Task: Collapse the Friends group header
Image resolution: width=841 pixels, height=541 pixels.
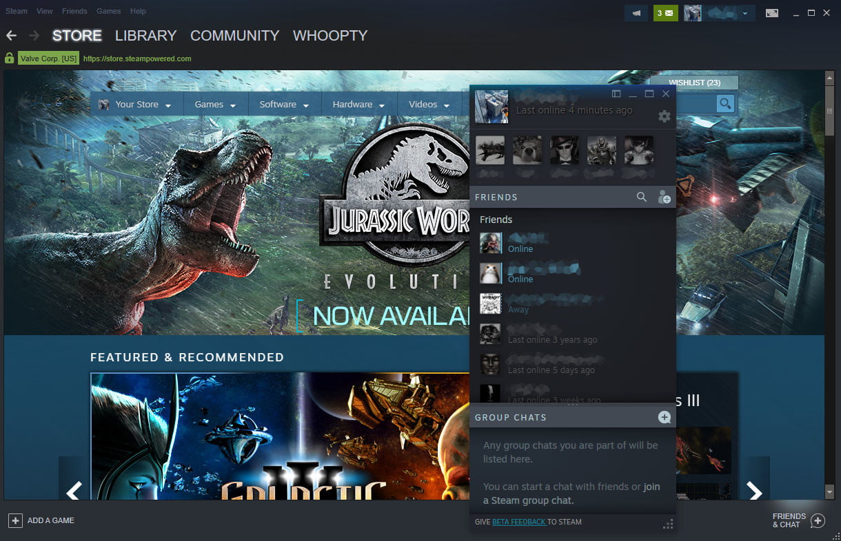Action: point(496,220)
